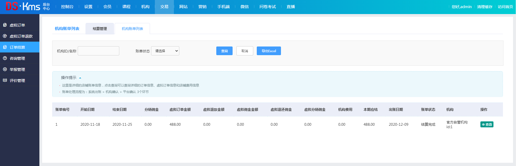Click the 账单状态 column header
Viewport: 516px width, 166px height.
[428, 109]
